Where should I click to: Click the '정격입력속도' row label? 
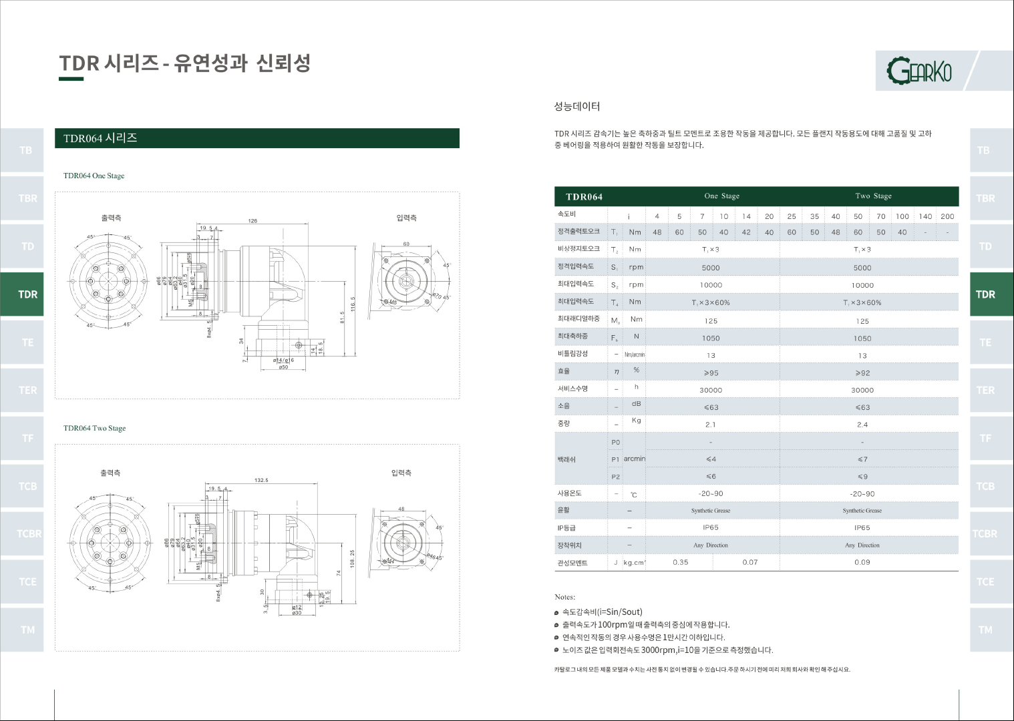575,266
